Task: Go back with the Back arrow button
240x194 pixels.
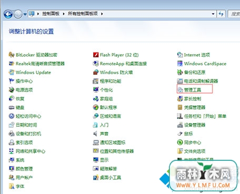Action: (x=8, y=14)
